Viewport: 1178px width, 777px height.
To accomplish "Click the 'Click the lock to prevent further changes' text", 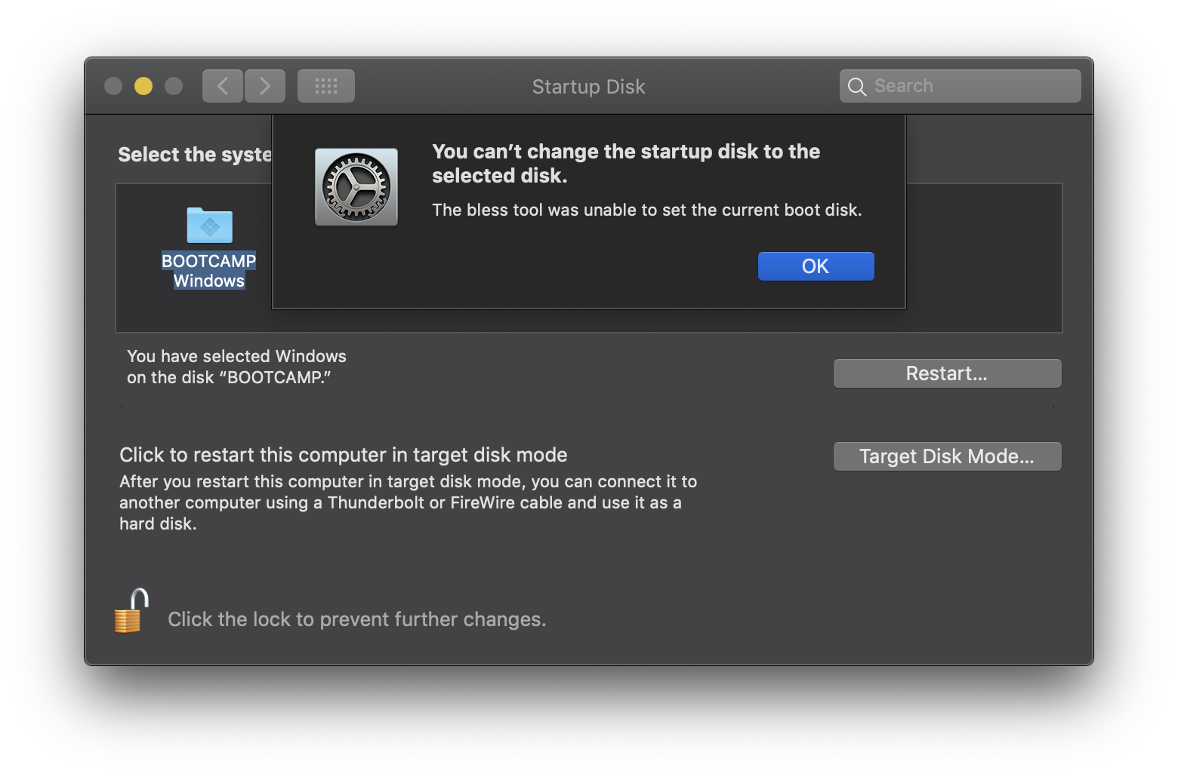I will click(356, 619).
